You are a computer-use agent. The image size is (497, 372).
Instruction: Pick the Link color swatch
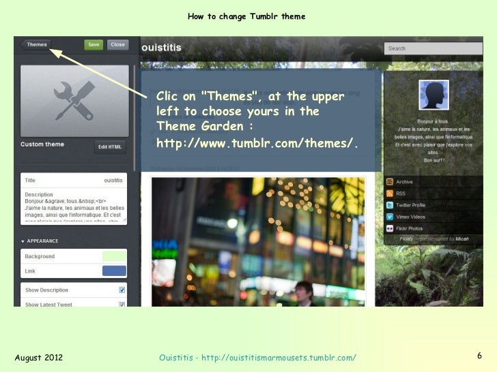(114, 271)
